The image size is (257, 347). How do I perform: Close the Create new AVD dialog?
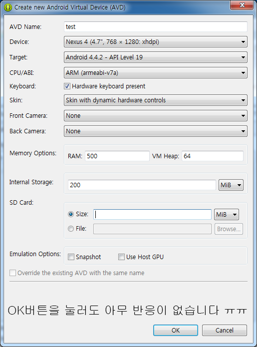[242, 5]
